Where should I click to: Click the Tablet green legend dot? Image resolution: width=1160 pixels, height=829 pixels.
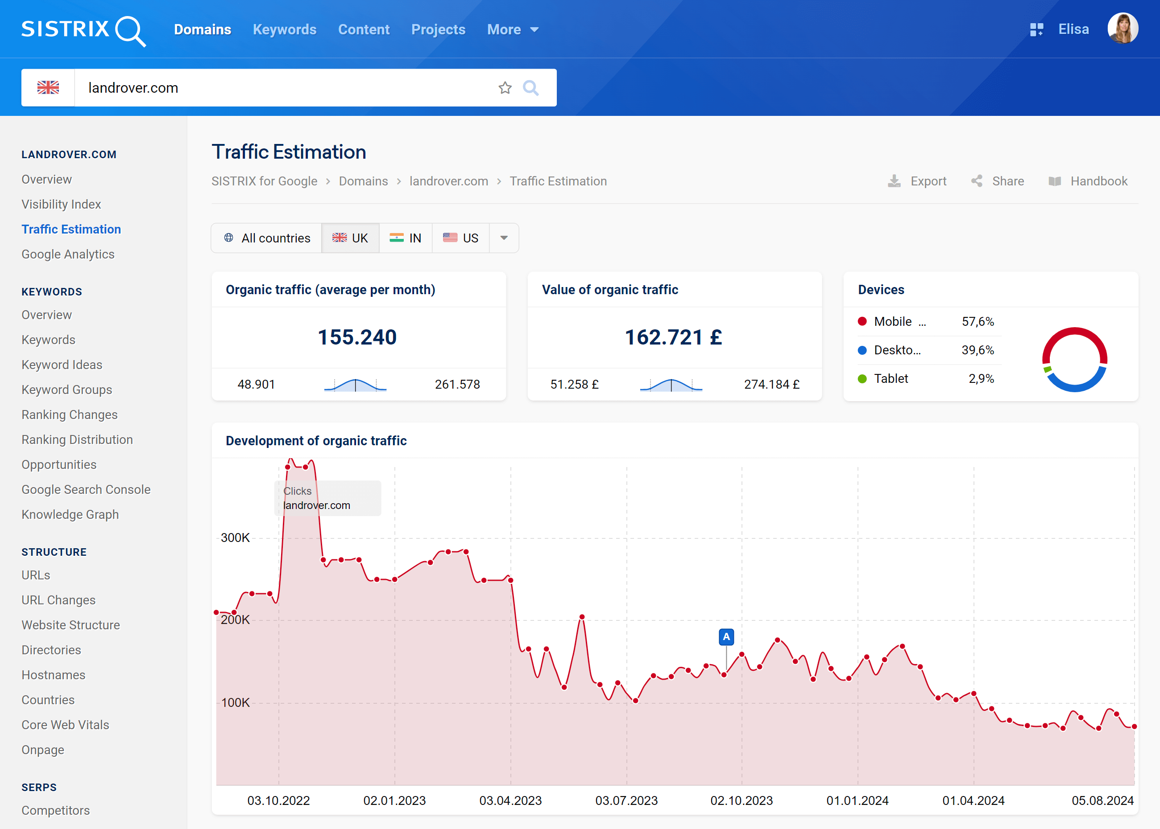(x=862, y=379)
